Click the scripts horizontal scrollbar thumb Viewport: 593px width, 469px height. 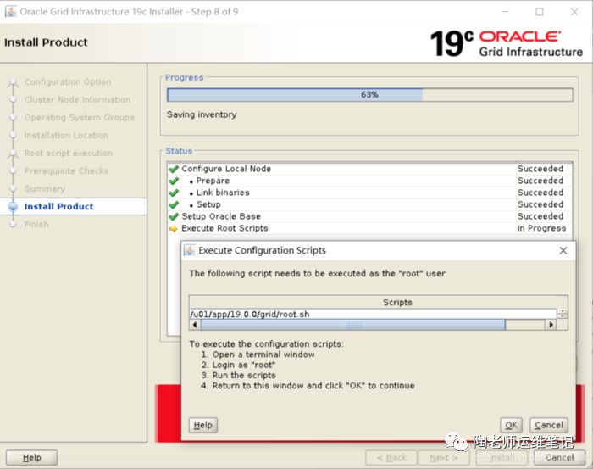(353, 325)
